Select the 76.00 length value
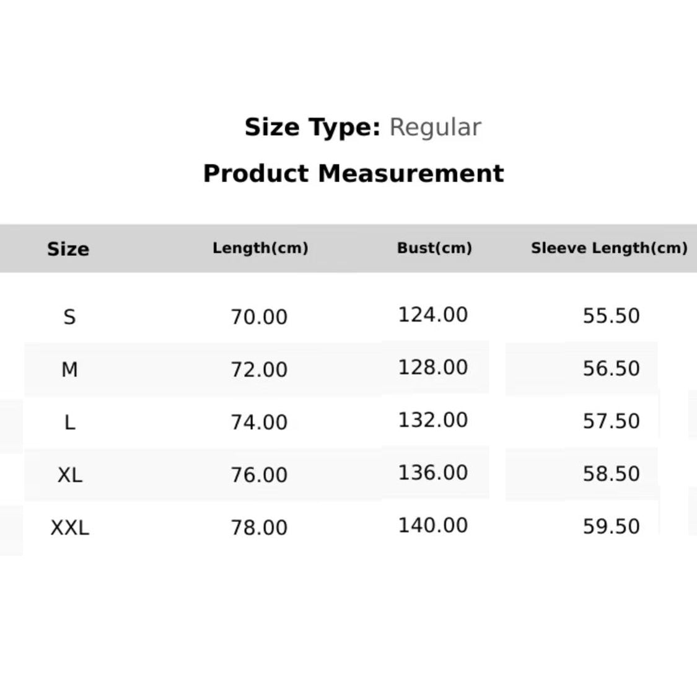This screenshot has width=697, height=697. pyautogui.click(x=259, y=475)
